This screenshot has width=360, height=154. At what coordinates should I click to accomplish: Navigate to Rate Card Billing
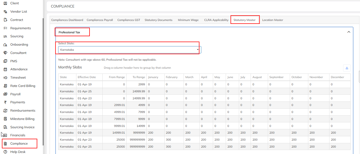23,86
